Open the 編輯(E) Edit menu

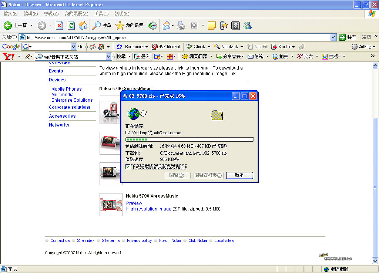point(31,14)
